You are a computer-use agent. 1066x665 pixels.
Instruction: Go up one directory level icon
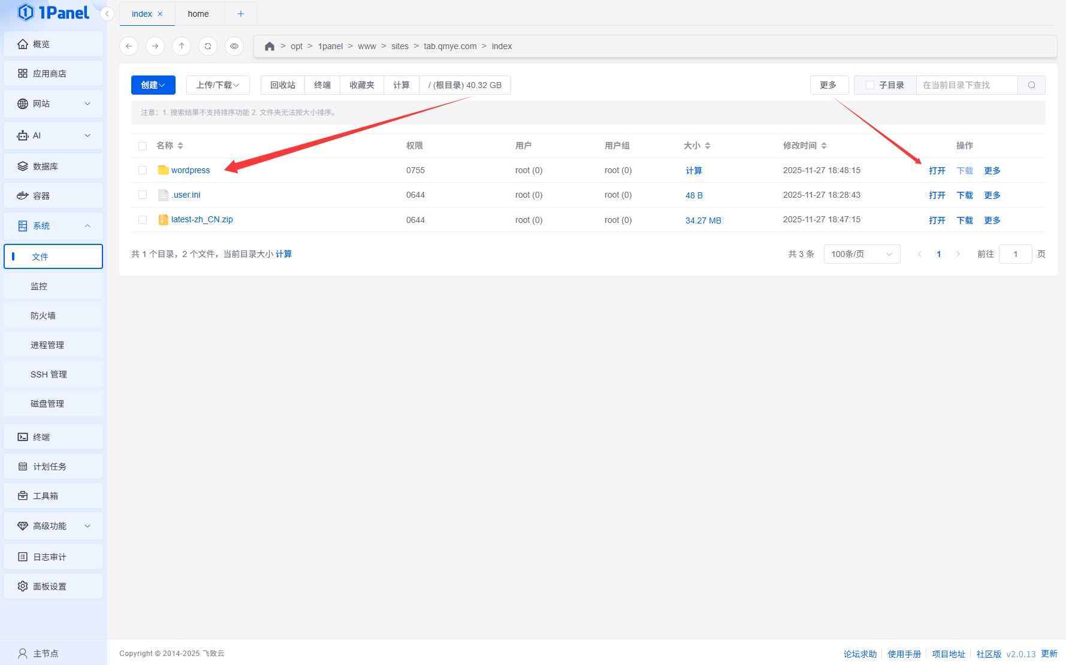pos(182,46)
